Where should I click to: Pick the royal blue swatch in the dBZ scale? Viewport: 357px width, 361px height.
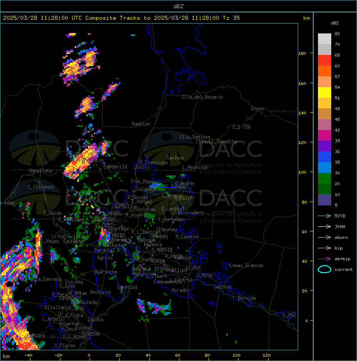click(324, 157)
